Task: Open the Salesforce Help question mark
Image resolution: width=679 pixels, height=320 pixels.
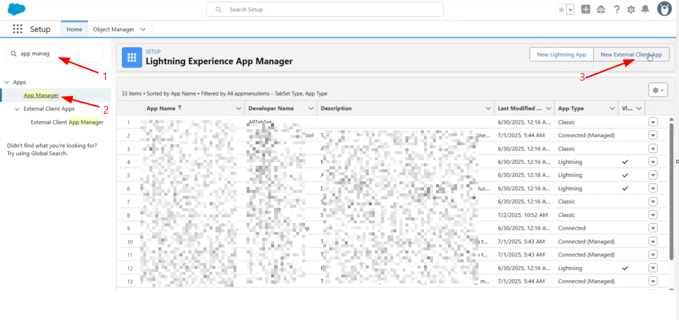Action: [x=616, y=10]
